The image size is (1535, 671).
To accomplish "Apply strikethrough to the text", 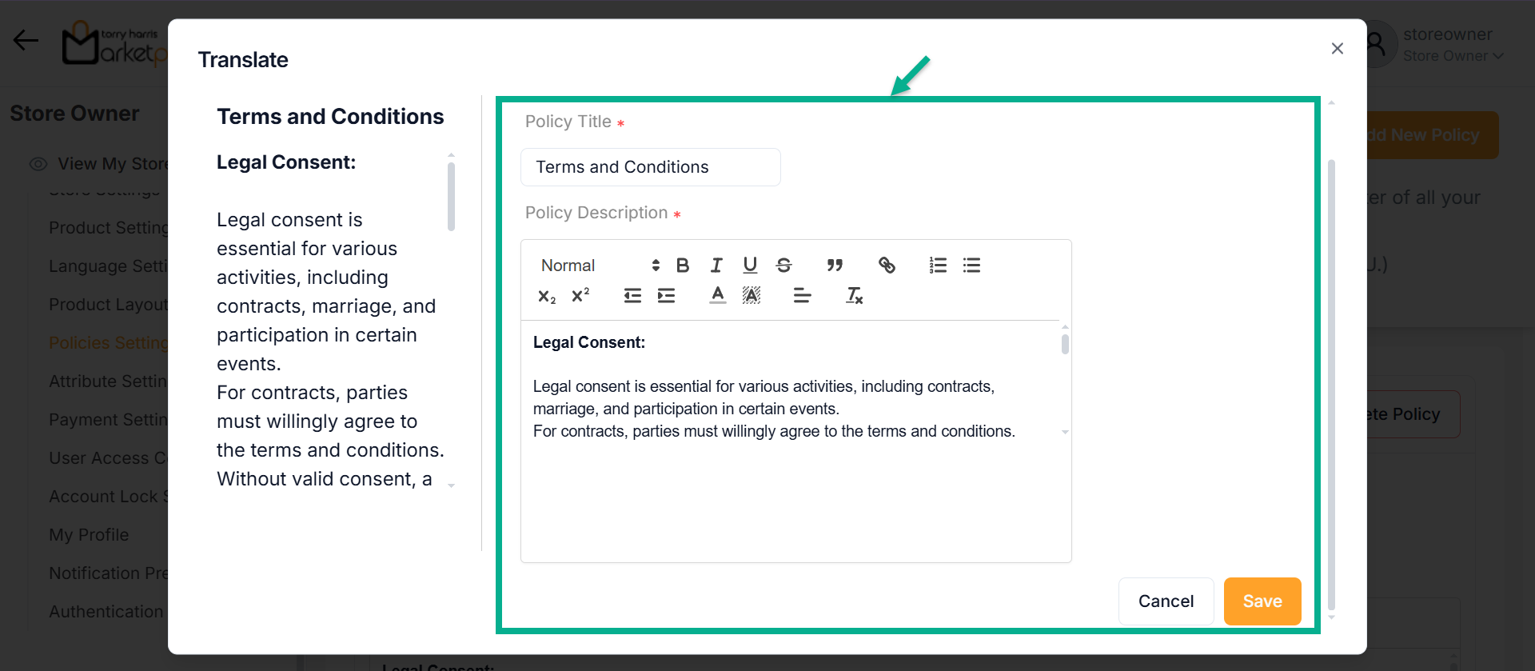I will point(783,266).
